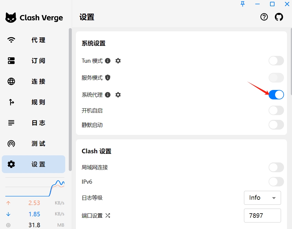Click the memory chip usage icon

(x=8, y=225)
